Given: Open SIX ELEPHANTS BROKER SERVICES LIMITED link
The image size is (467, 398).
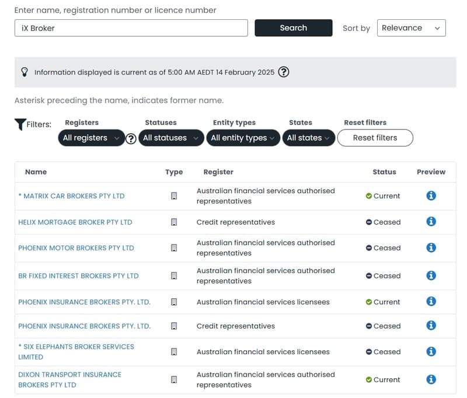Looking at the screenshot, I should [x=76, y=352].
